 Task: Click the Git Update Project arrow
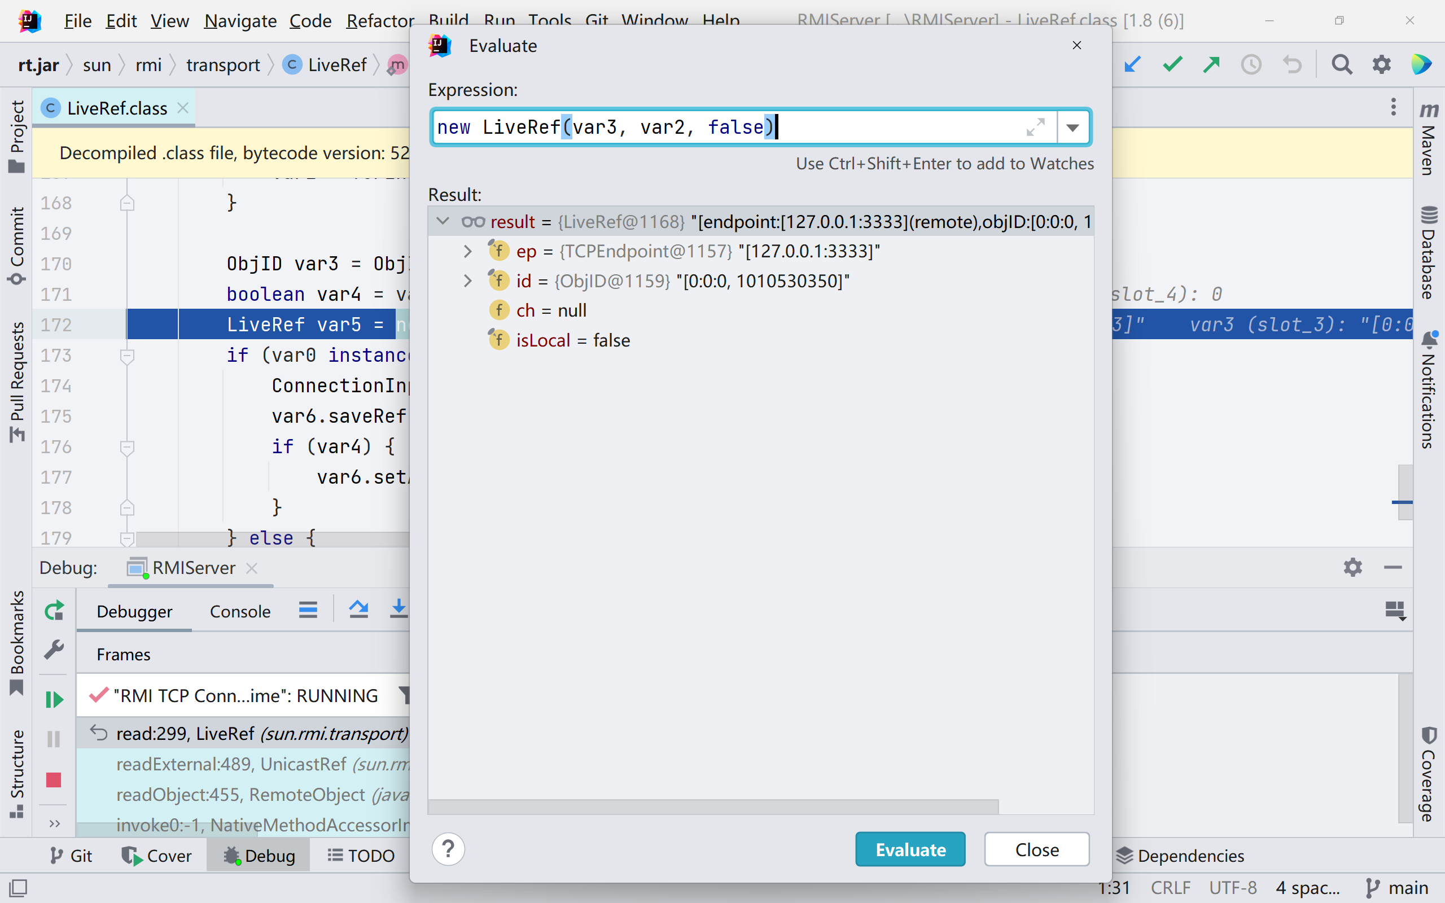(x=1133, y=64)
